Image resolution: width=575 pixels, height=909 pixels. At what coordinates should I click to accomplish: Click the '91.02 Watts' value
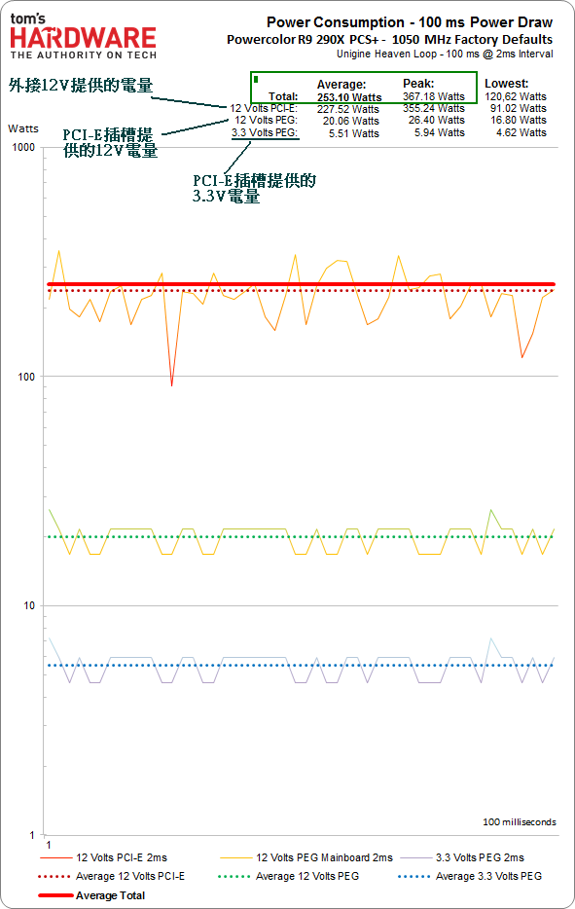pyautogui.click(x=519, y=108)
